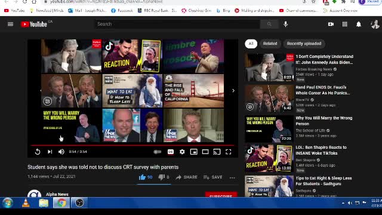Select the All filter chip

click(251, 44)
